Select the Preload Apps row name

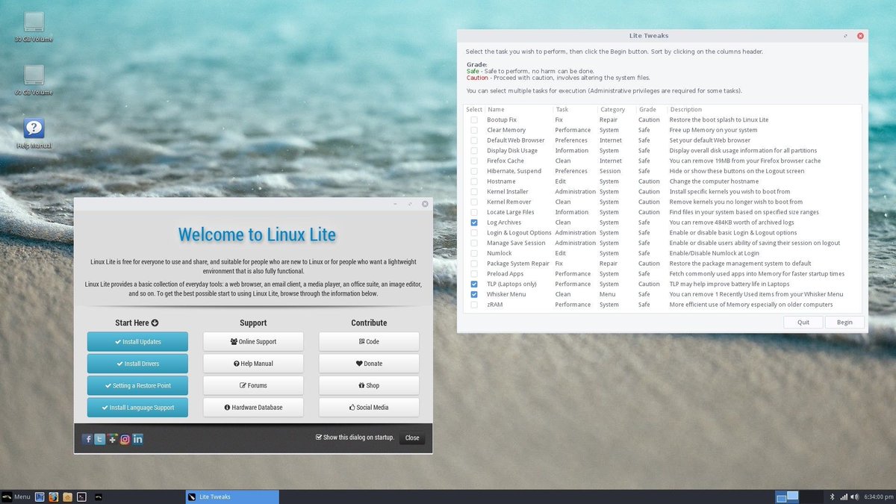click(505, 274)
